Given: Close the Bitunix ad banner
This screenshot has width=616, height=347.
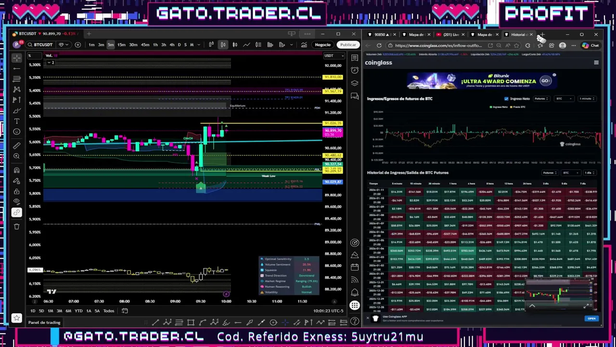Looking at the screenshot, I should (x=554, y=75).
